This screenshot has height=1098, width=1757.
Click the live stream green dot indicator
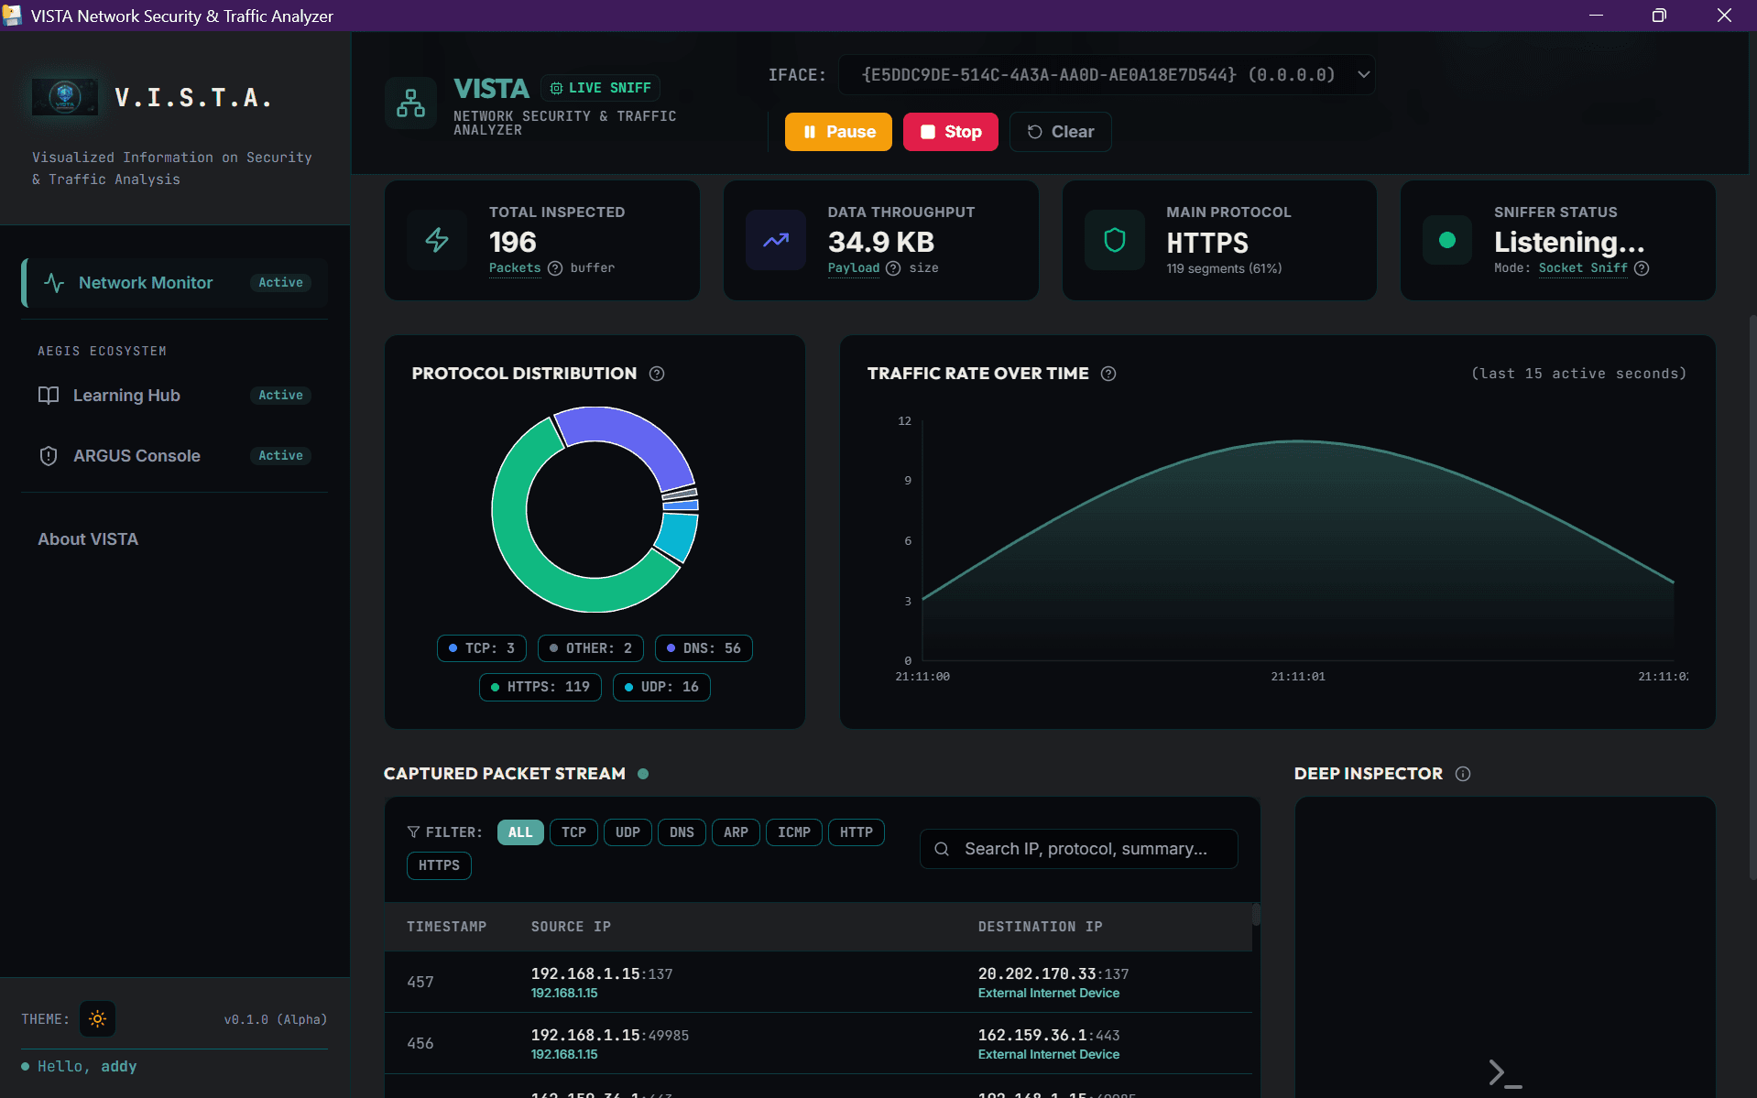tap(643, 774)
